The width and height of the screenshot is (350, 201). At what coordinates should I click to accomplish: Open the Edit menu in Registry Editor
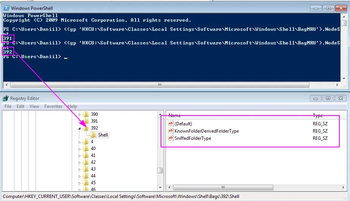20,106
